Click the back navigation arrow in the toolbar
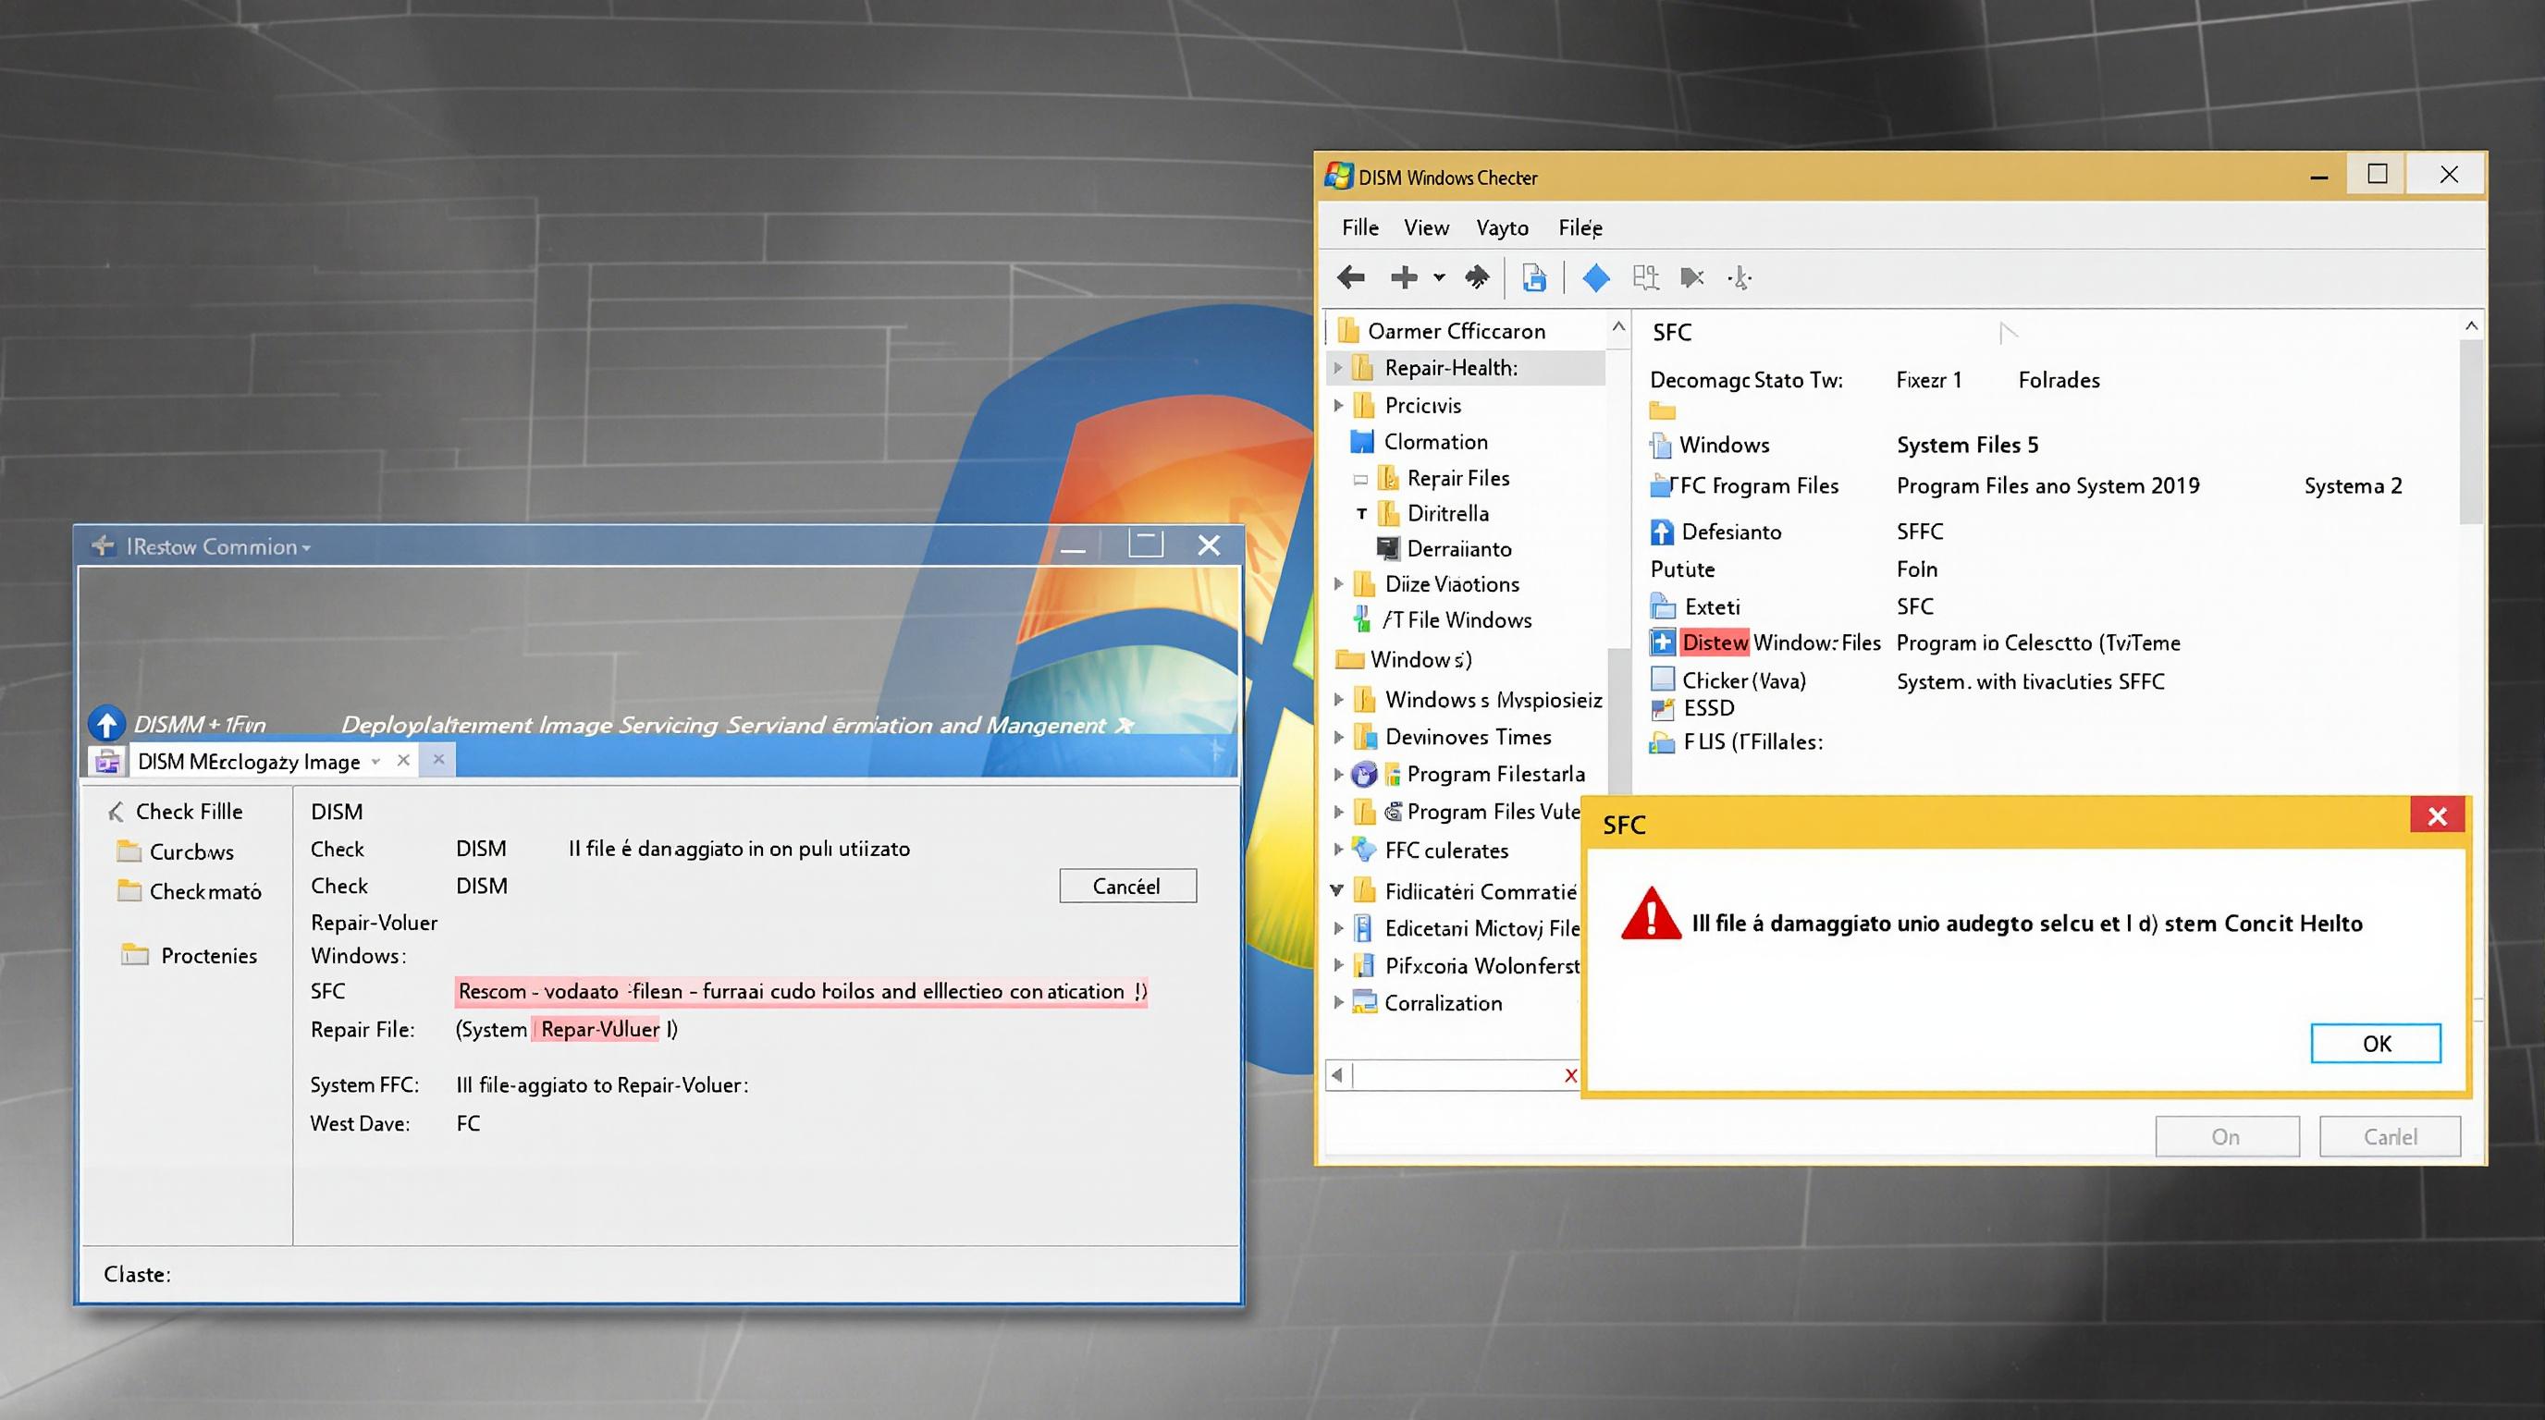 point(1351,277)
